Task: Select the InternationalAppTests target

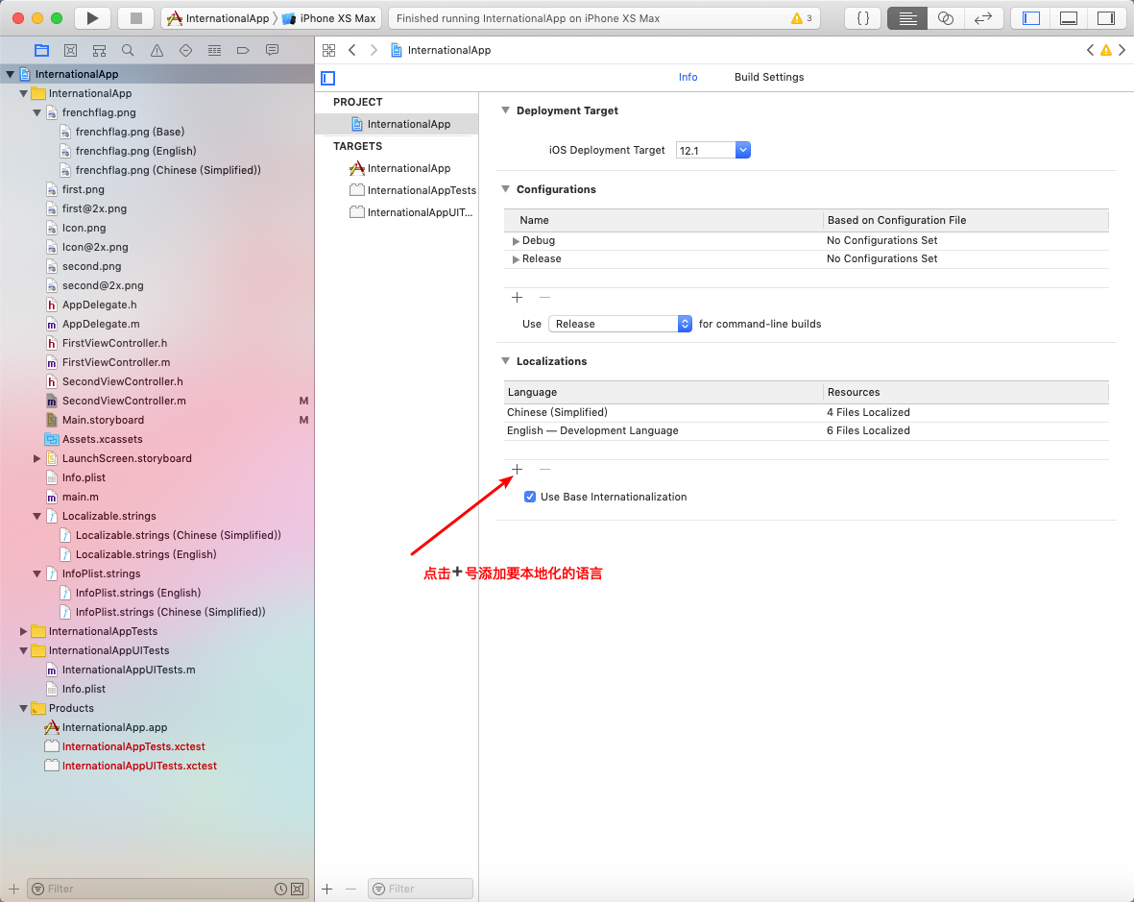Action: pos(398,190)
